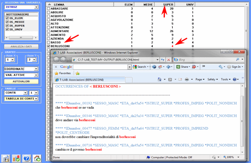
Task: Click the Google toolbar Share button
Action: (x=183, y=67)
